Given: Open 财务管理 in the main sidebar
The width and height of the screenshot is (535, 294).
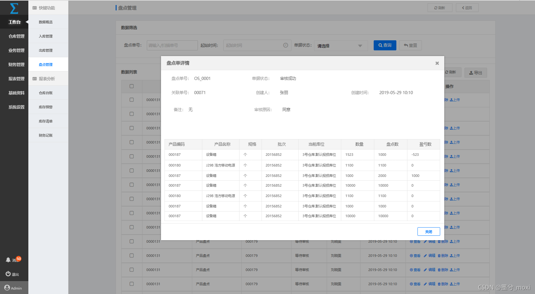Looking at the screenshot, I should (16, 65).
